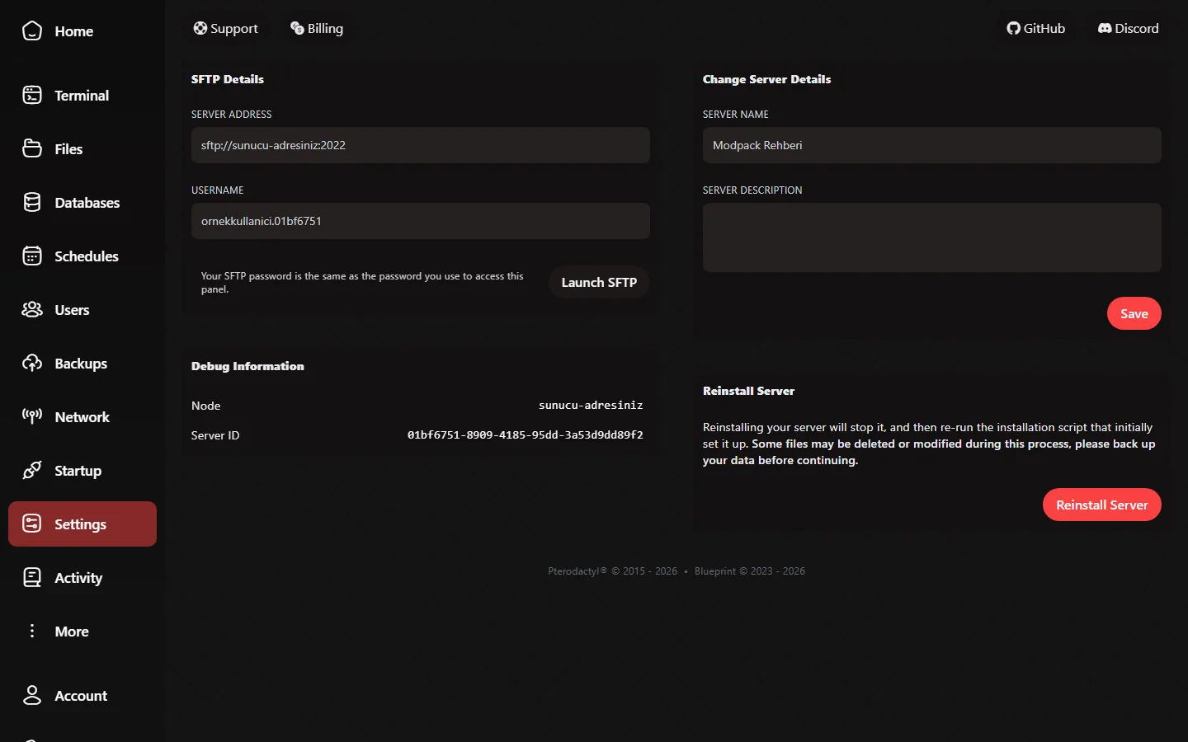Open Startup section label
Image resolution: width=1188 pixels, height=742 pixels.
(78, 471)
